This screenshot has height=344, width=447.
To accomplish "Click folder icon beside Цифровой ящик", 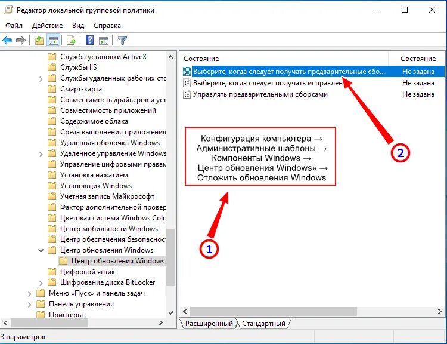I will coord(52,271).
